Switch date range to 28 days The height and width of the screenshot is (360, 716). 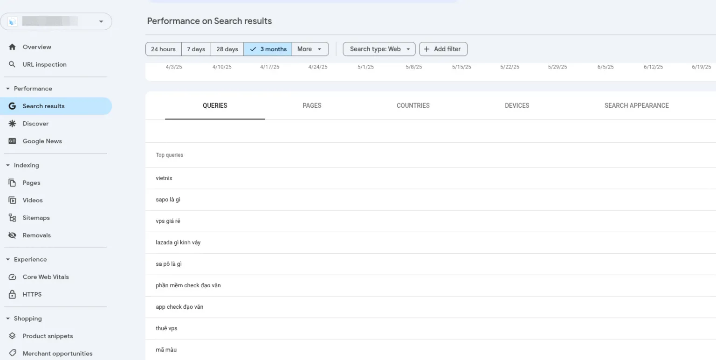(x=227, y=49)
